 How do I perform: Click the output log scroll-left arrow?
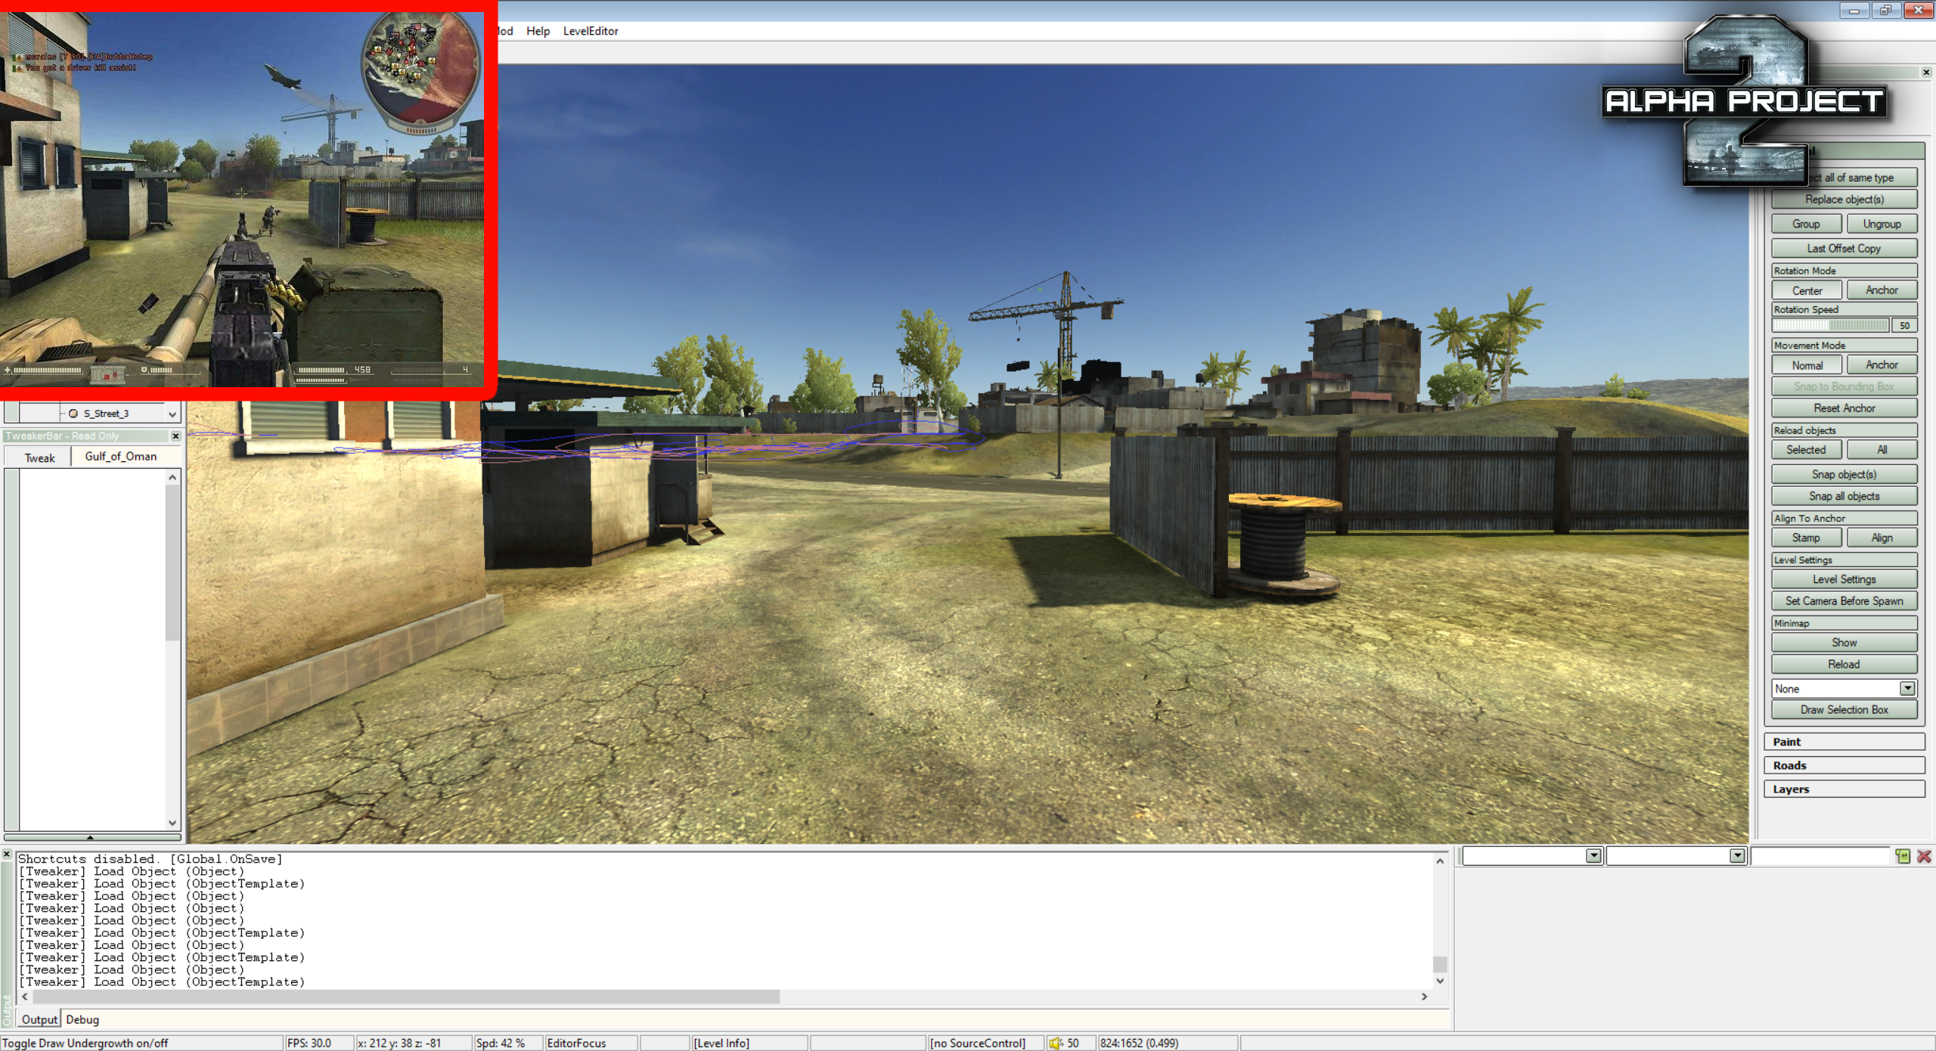tap(25, 997)
